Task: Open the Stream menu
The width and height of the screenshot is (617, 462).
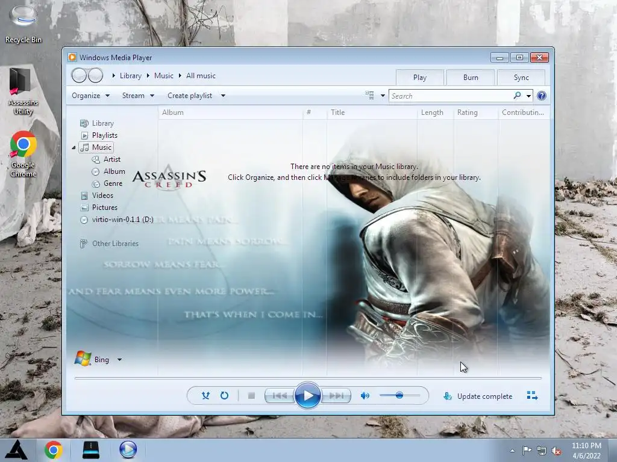Action: pos(138,96)
